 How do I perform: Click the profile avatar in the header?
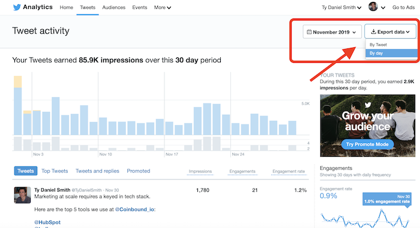pos(373,7)
